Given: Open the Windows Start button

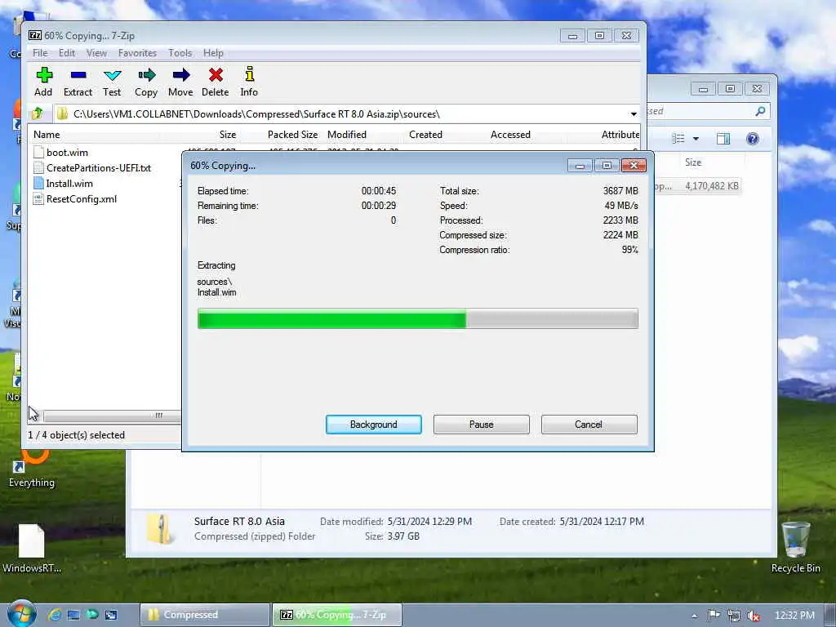Looking at the screenshot, I should (x=22, y=614).
